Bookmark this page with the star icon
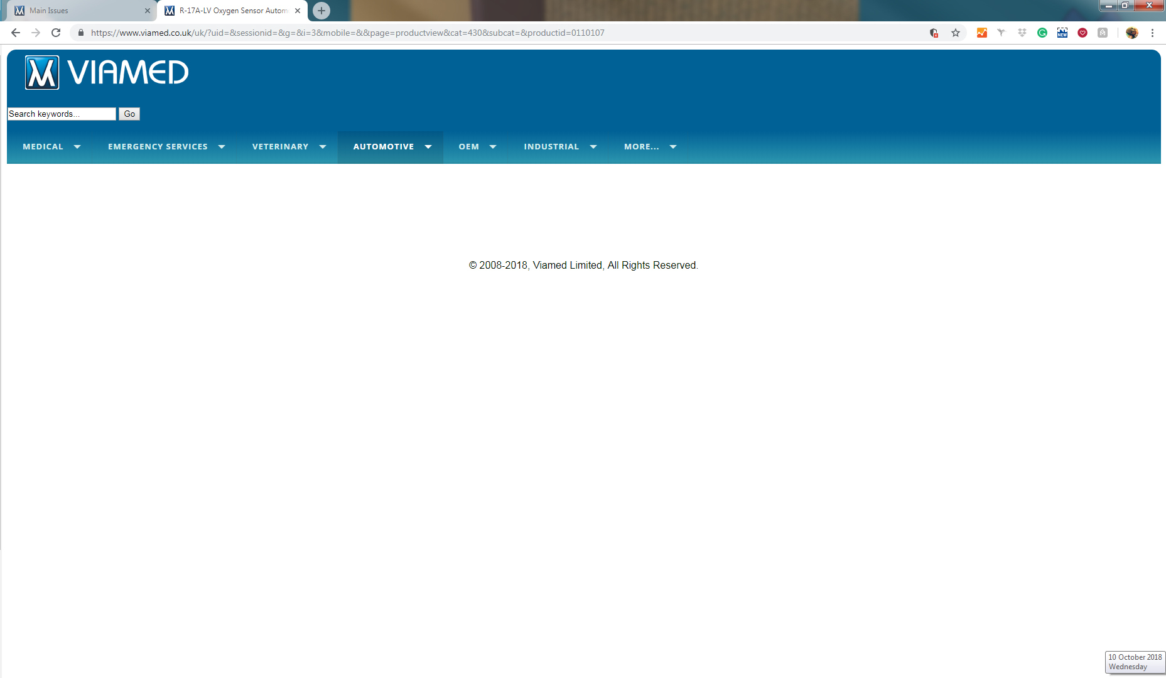Image resolution: width=1166 pixels, height=678 pixels. pos(956,33)
